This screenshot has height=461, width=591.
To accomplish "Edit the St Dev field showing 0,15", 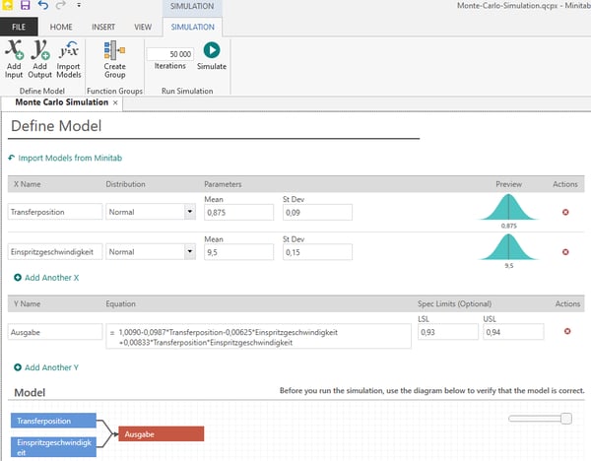I will (x=317, y=252).
